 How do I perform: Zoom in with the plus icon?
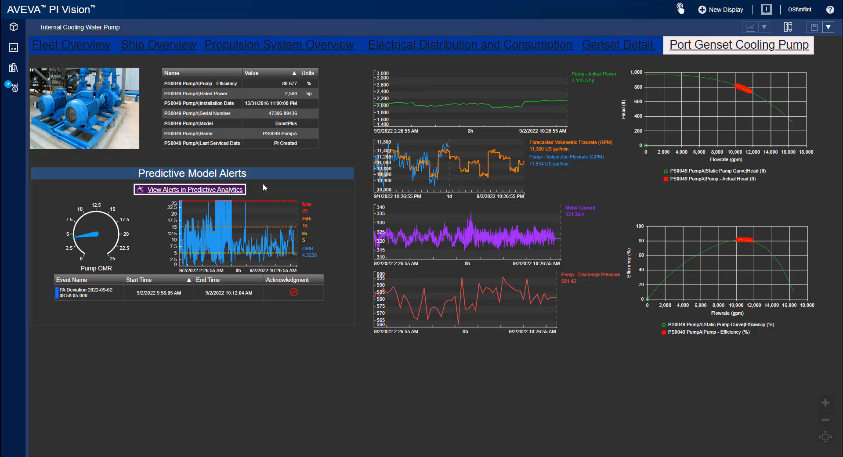tap(825, 403)
